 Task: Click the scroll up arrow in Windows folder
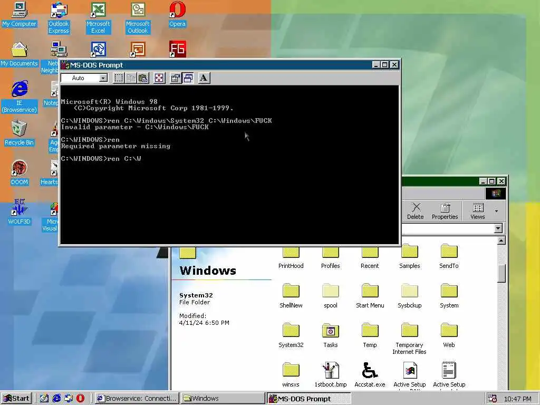[502, 240]
